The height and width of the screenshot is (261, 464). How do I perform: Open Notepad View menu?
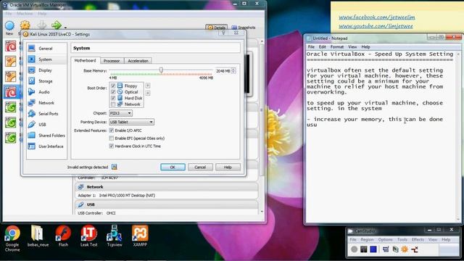click(x=352, y=47)
